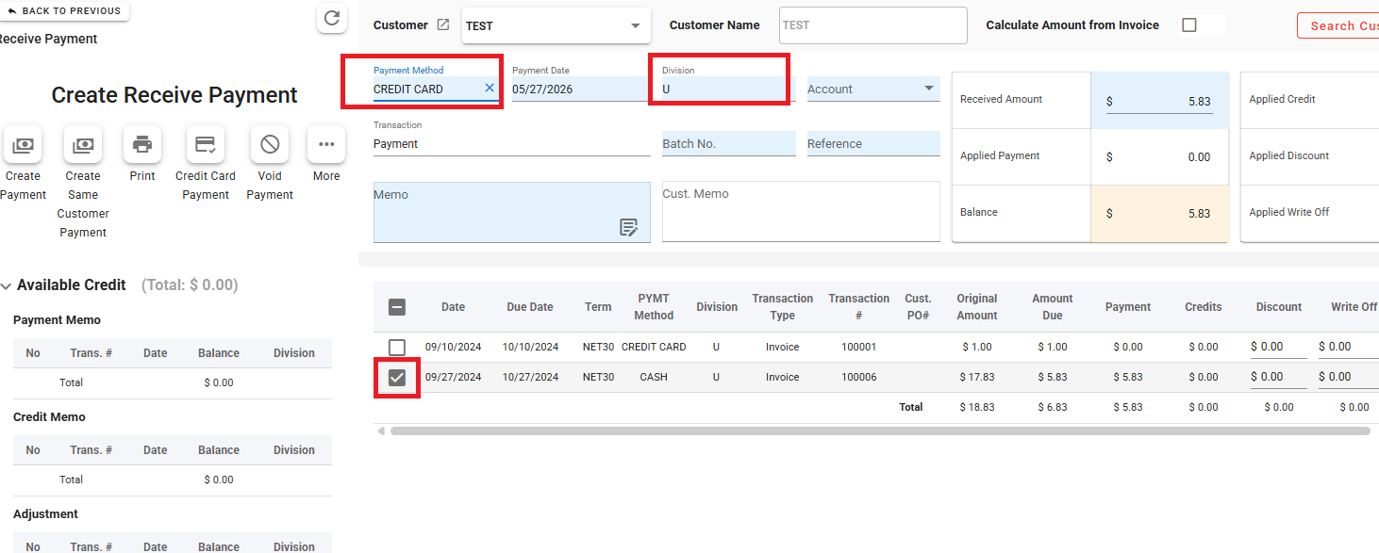Open the More options icon
The image size is (1379, 553).
point(326,144)
